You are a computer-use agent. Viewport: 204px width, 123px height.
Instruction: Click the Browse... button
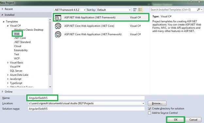tap(157, 103)
